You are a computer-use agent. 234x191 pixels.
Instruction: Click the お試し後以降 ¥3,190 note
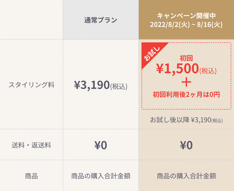[x=186, y=120]
